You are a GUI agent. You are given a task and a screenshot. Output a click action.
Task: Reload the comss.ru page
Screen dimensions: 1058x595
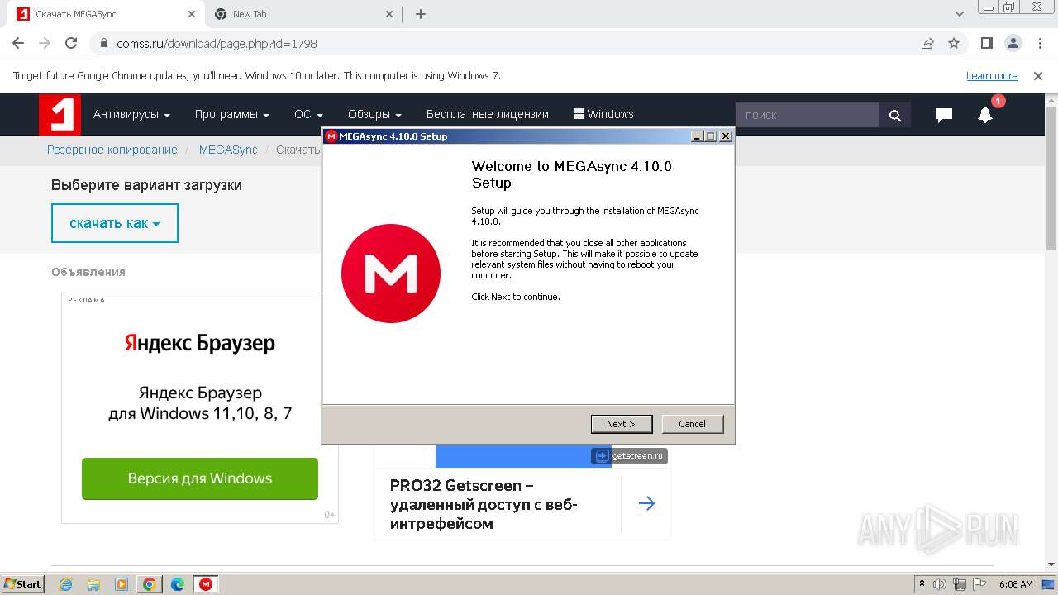pos(71,43)
